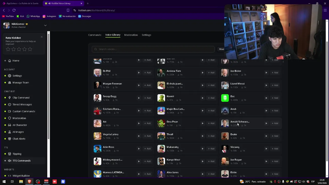
Task: Play the Kermit voice preview
Action: coord(203,98)
